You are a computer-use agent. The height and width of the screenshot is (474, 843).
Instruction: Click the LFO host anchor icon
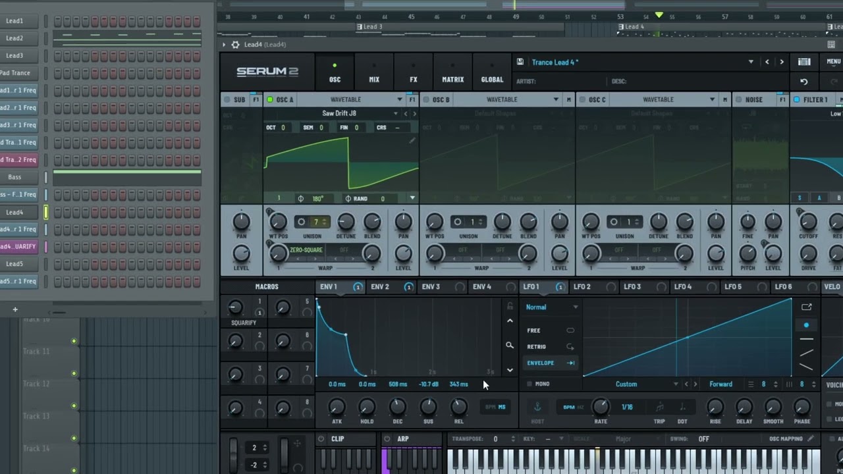point(537,407)
